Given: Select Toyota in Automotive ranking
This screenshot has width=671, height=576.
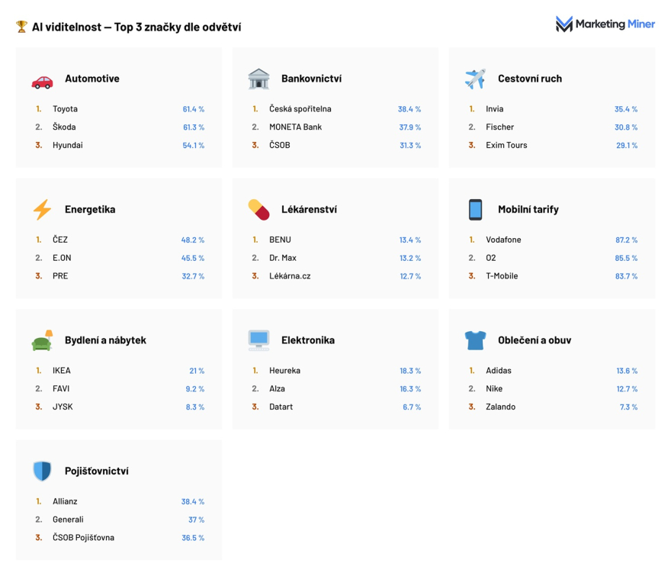Looking at the screenshot, I should click(65, 109).
